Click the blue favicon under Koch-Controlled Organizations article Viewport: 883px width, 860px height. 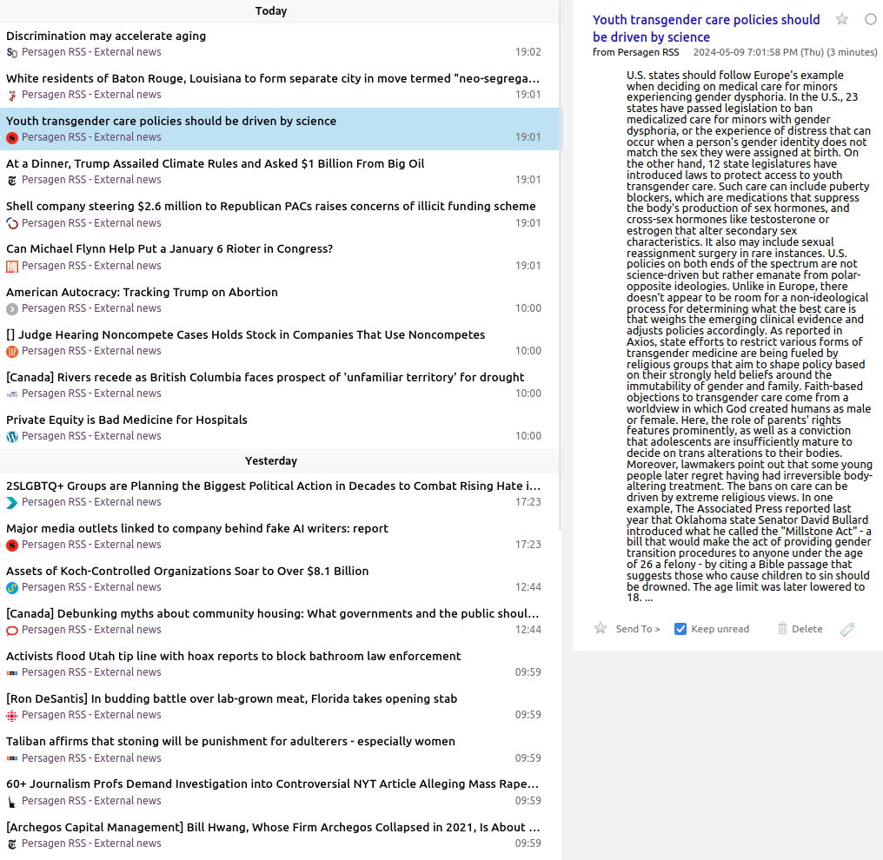(x=12, y=588)
